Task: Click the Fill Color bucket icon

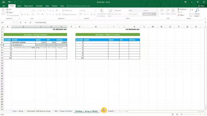Action: point(38,14)
